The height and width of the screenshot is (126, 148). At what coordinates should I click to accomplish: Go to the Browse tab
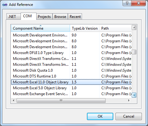click(x=60, y=16)
